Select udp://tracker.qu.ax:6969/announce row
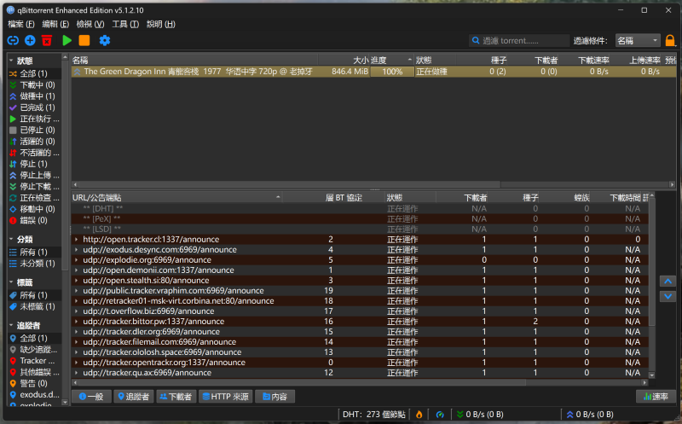Viewport: 682px width, 424px height. point(360,373)
